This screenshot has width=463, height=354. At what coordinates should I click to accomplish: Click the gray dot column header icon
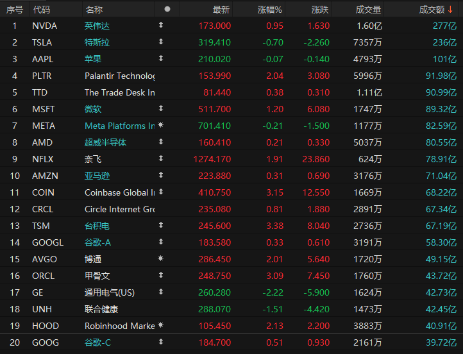[167, 9]
